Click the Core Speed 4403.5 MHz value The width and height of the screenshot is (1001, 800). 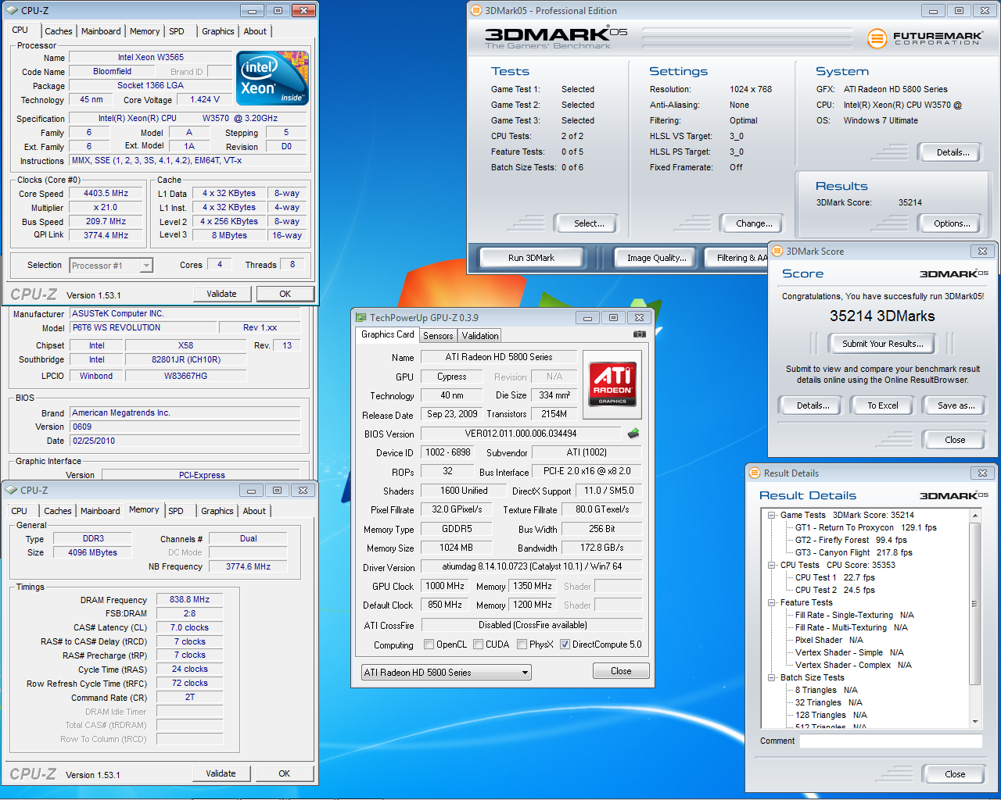106,193
